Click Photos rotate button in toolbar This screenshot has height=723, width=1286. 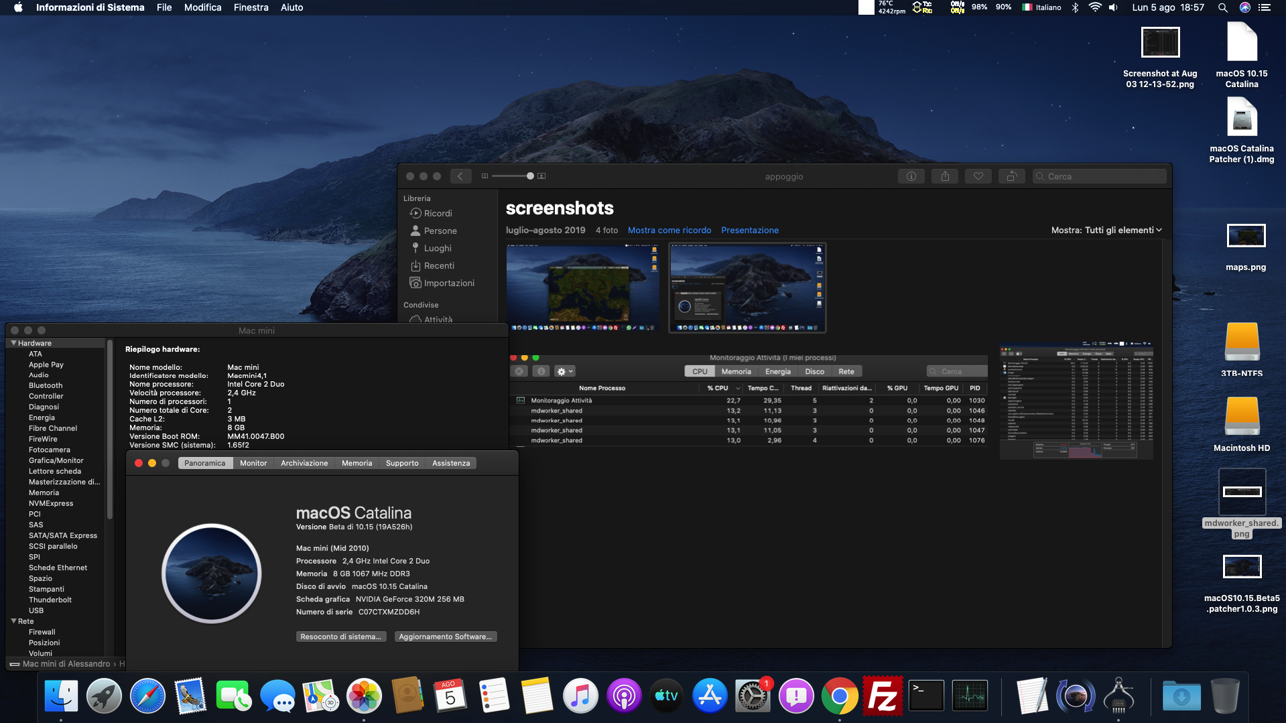[x=1011, y=176]
